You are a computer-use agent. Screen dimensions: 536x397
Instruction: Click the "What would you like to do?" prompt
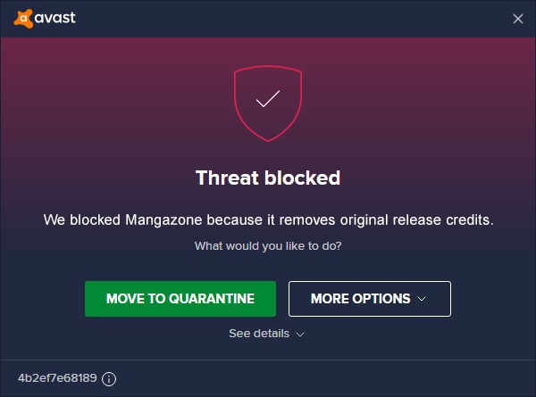(268, 245)
